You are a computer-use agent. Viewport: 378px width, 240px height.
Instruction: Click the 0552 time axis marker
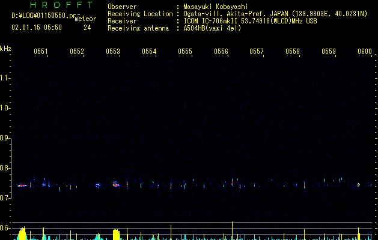(77, 51)
